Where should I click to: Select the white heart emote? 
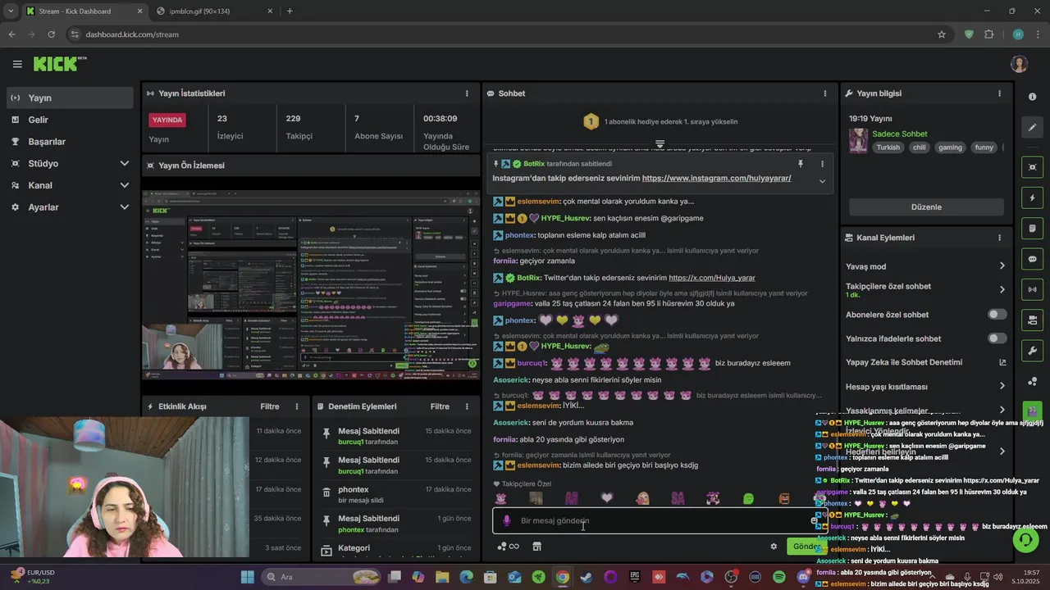coord(606,498)
